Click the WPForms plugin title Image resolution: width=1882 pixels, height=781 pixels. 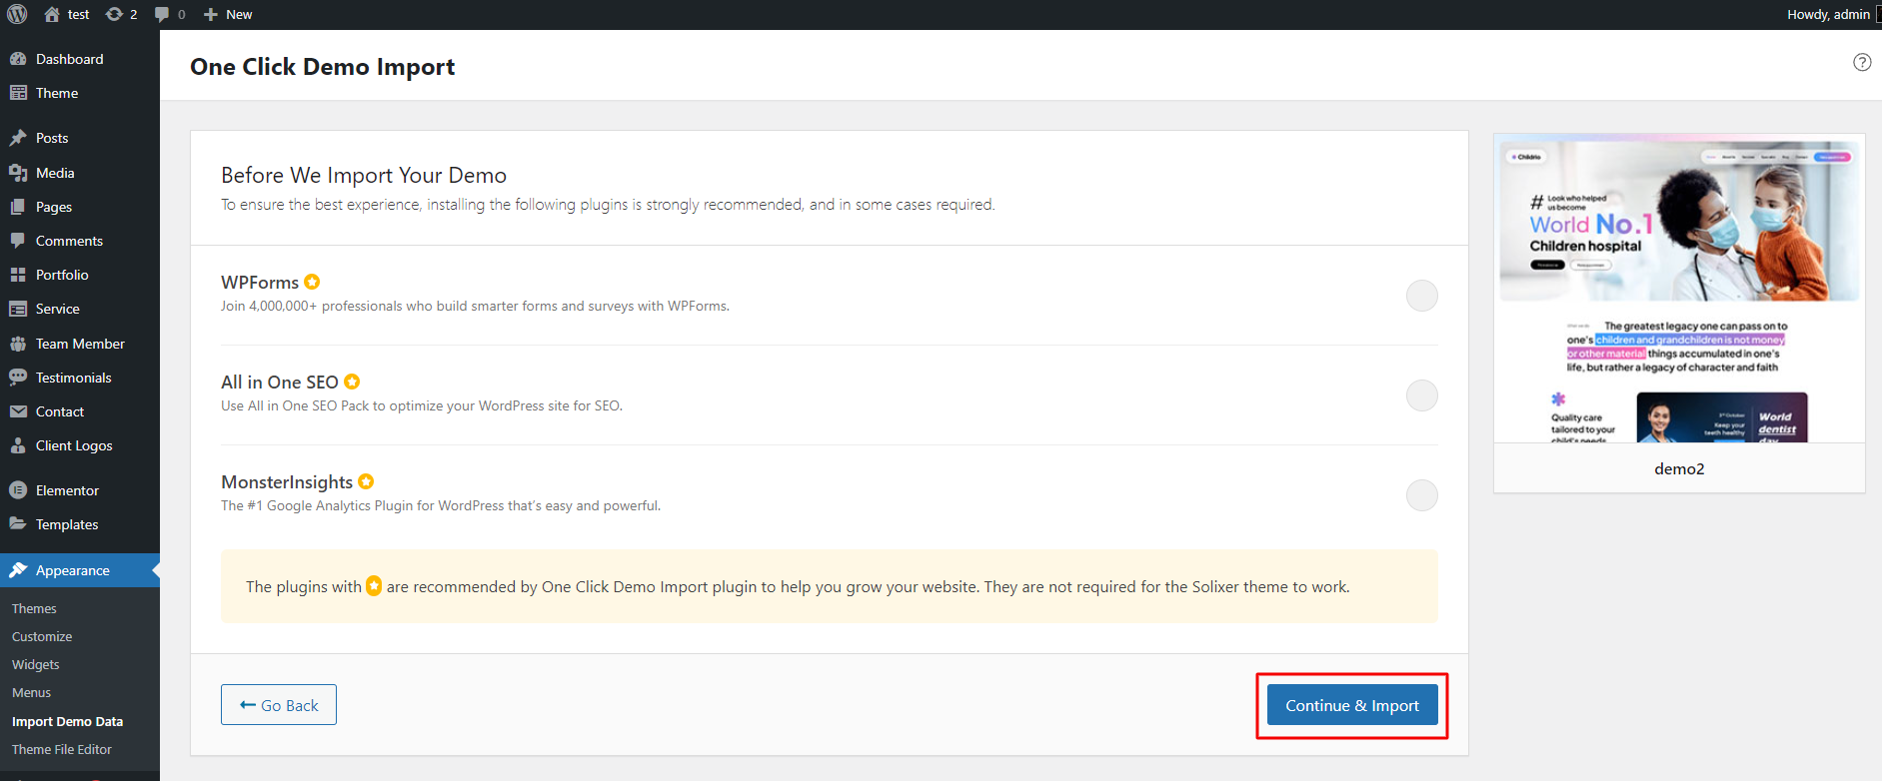click(x=260, y=283)
